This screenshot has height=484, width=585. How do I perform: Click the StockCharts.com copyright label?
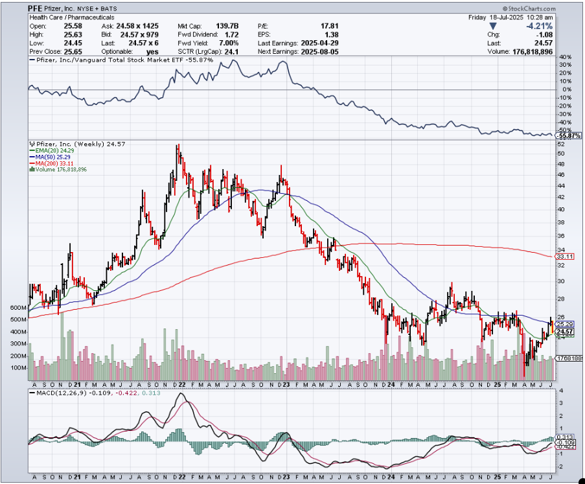[529, 8]
